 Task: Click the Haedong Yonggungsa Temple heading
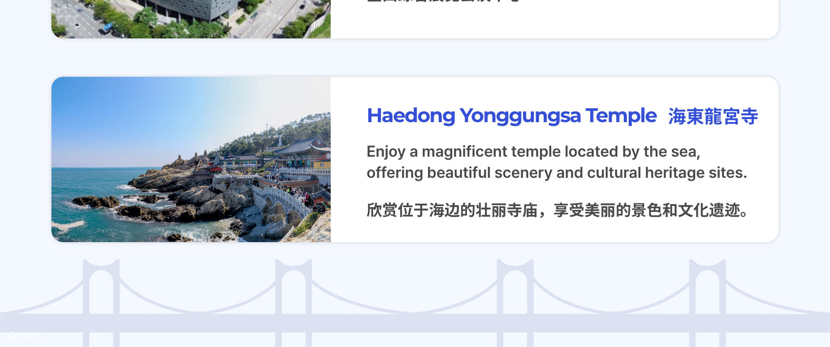tap(511, 116)
